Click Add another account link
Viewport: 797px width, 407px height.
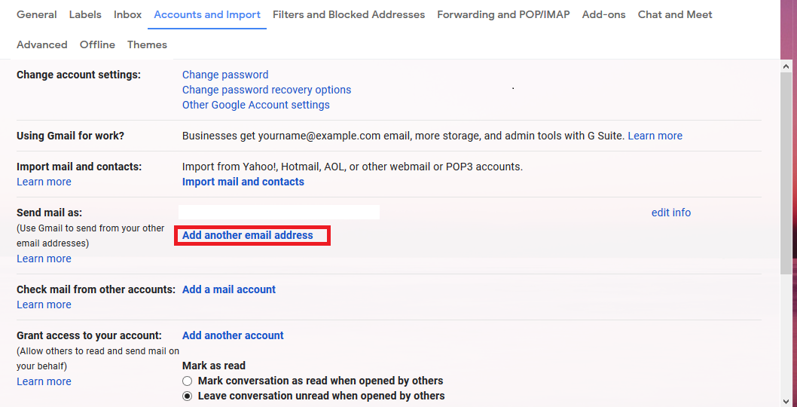point(233,335)
